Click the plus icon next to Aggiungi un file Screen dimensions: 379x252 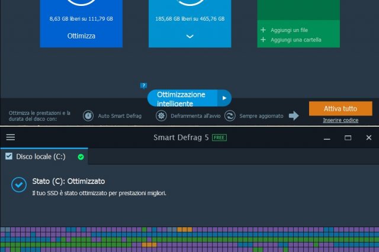click(x=263, y=30)
